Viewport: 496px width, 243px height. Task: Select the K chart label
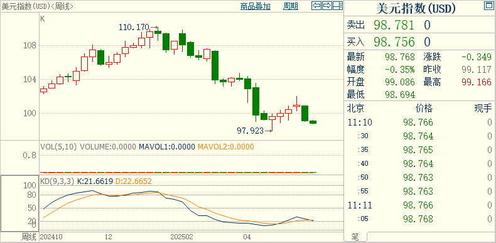coord(43,19)
